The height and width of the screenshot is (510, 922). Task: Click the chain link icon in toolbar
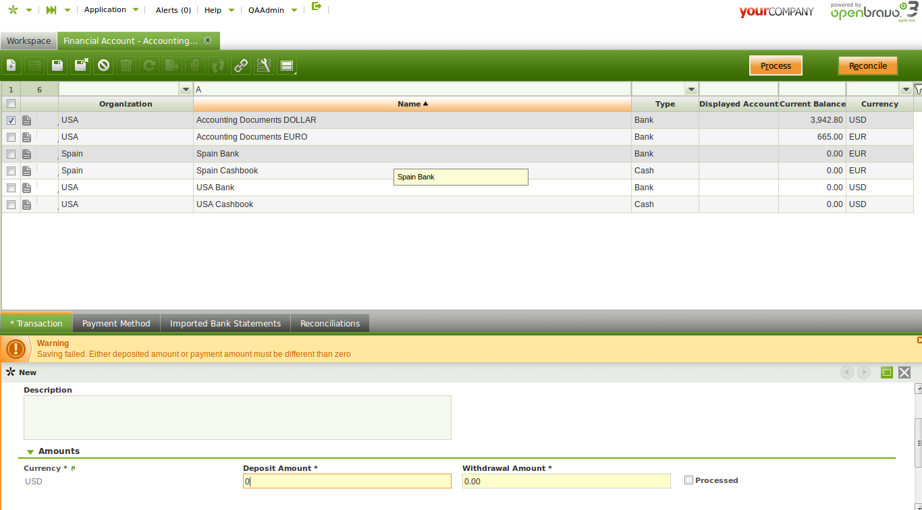point(241,65)
